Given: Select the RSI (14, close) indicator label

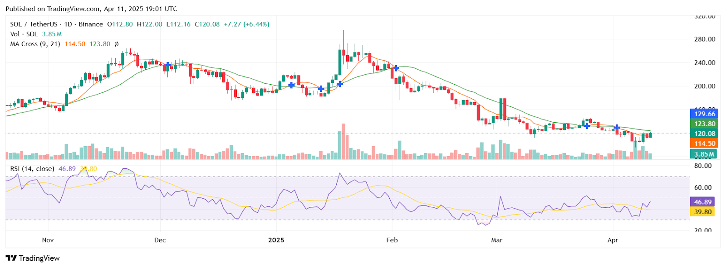Looking at the screenshot, I should [x=32, y=168].
